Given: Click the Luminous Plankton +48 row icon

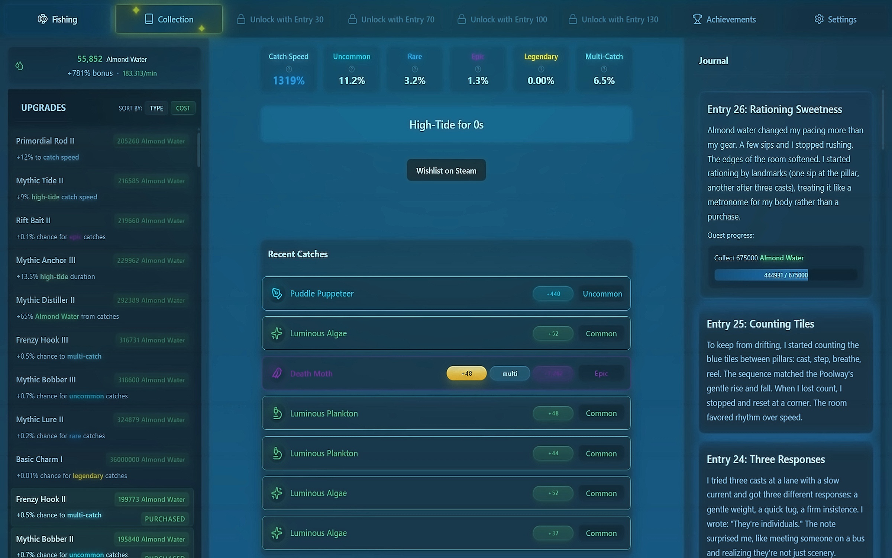Looking at the screenshot, I should [277, 413].
